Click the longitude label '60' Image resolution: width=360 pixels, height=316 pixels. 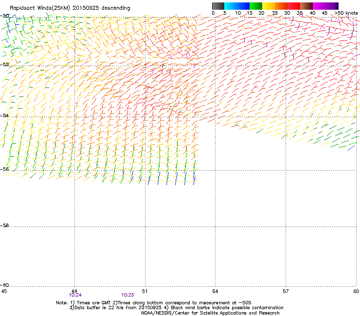[356, 291]
